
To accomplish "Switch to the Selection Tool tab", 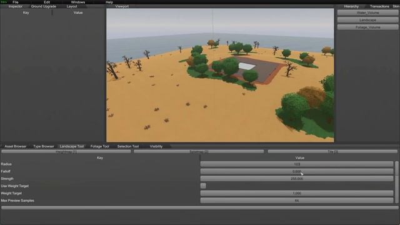I will (127, 146).
